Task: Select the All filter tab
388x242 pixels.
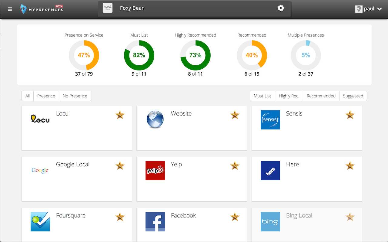Action: [x=28, y=96]
